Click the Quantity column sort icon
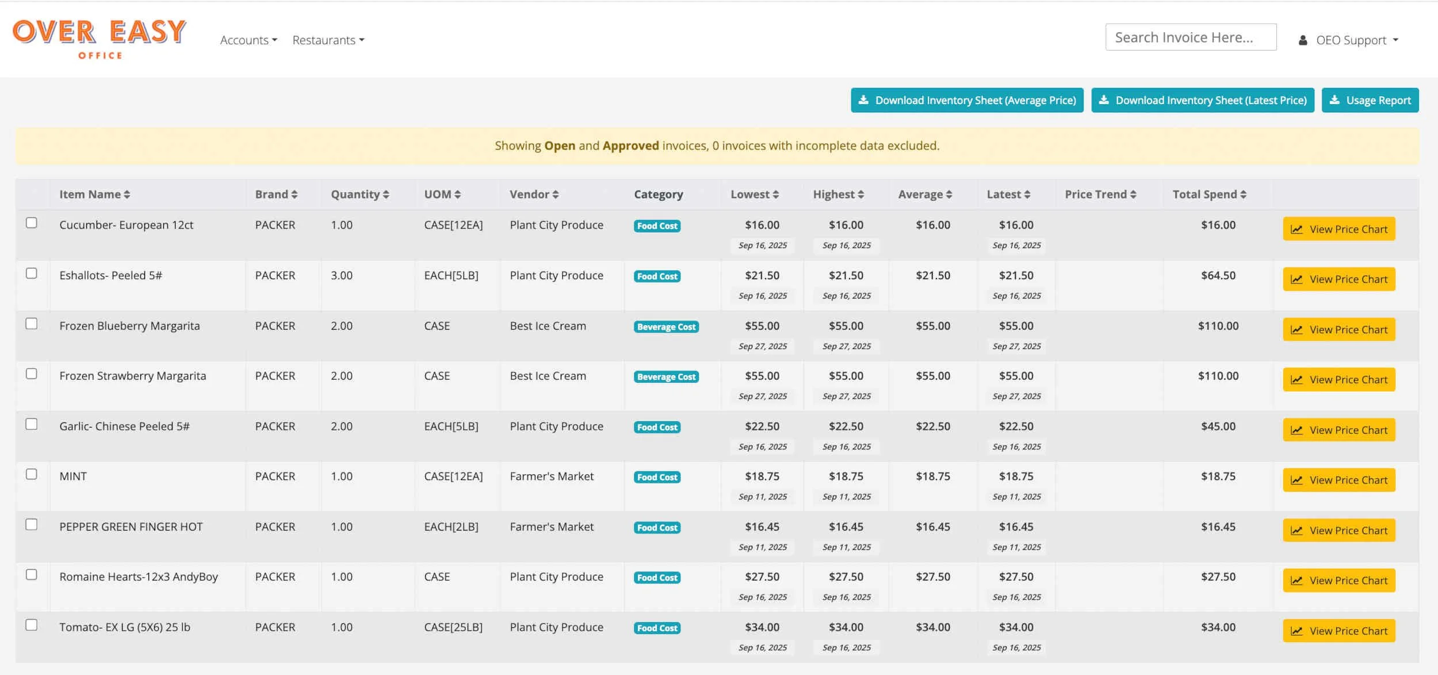 [386, 195]
